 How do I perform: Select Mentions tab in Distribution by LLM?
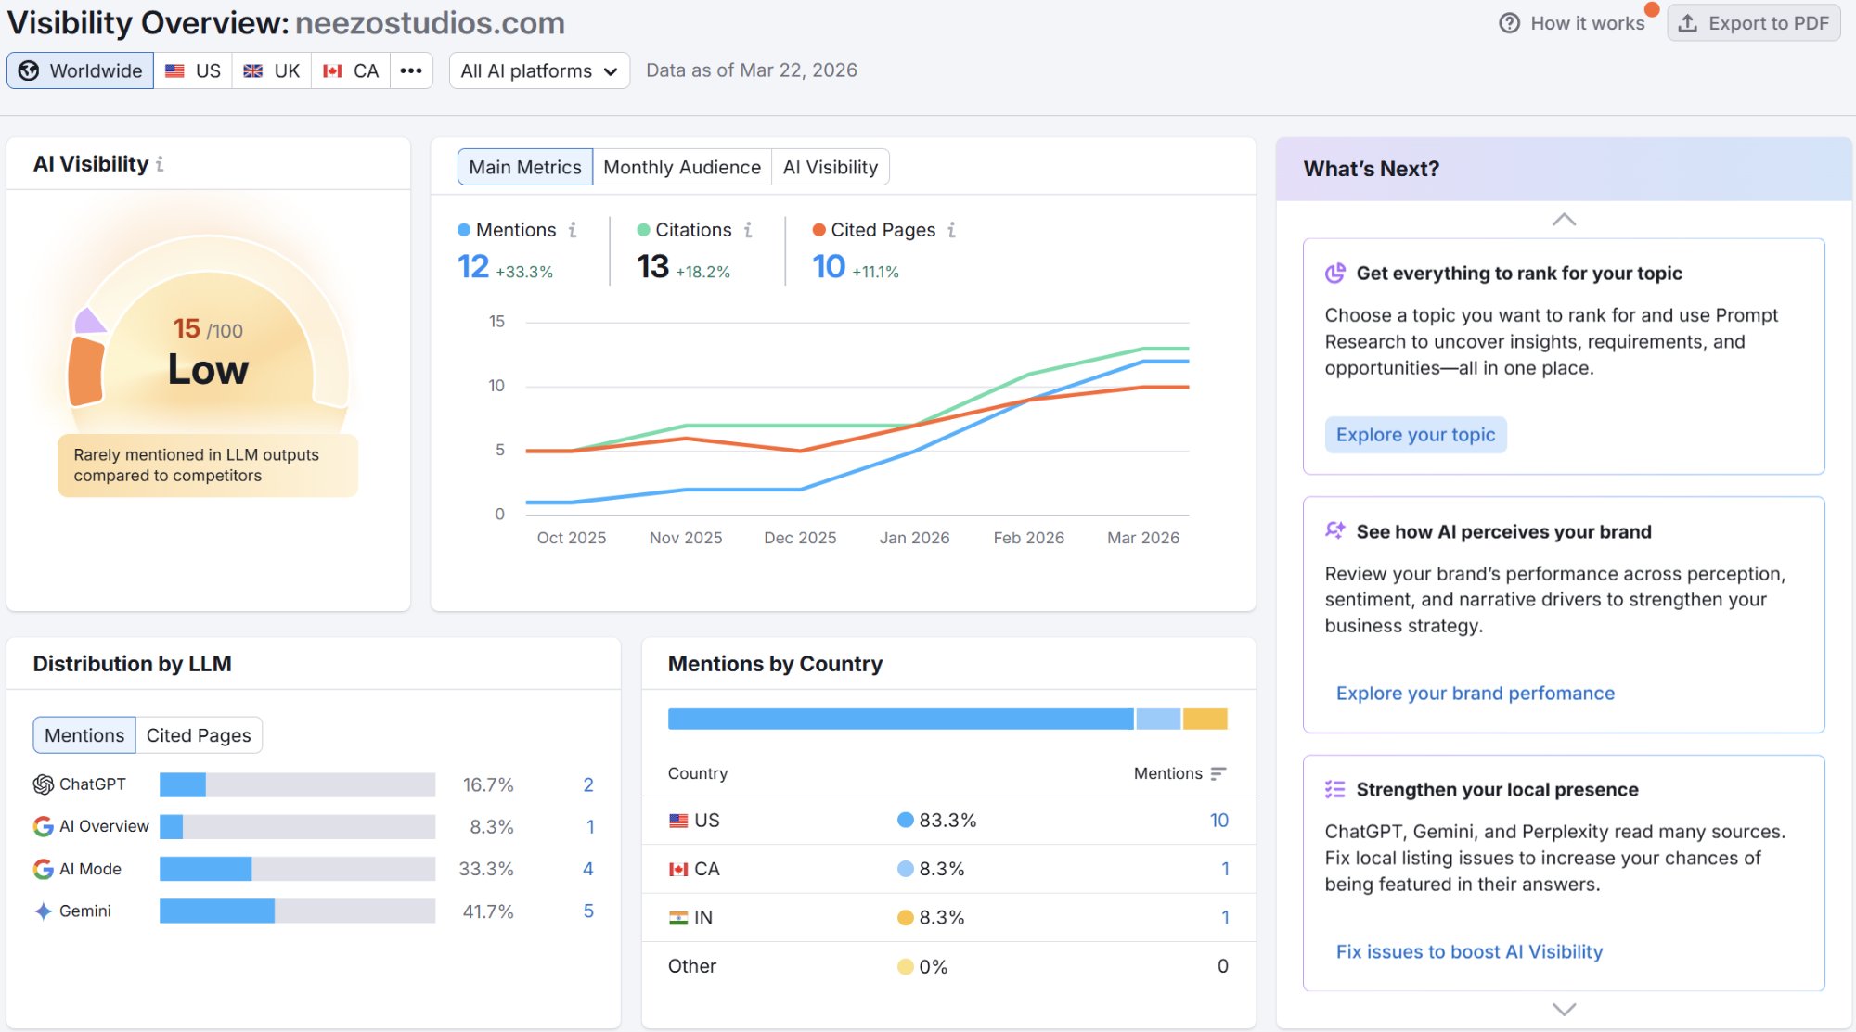tap(84, 735)
